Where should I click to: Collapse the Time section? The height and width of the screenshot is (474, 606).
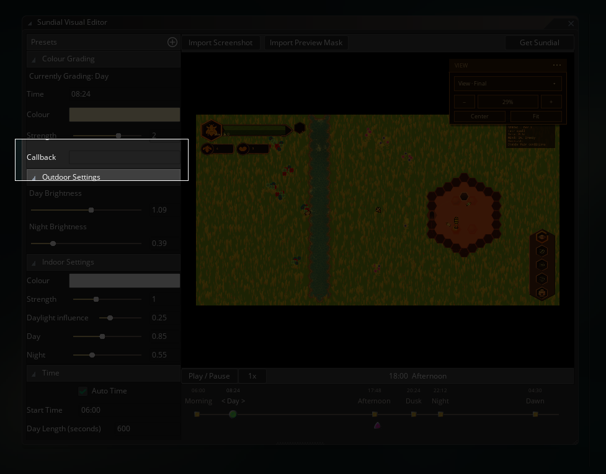point(33,374)
